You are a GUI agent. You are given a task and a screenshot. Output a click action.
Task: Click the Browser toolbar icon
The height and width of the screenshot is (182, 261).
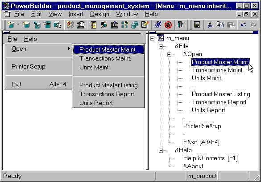click(x=104, y=25)
